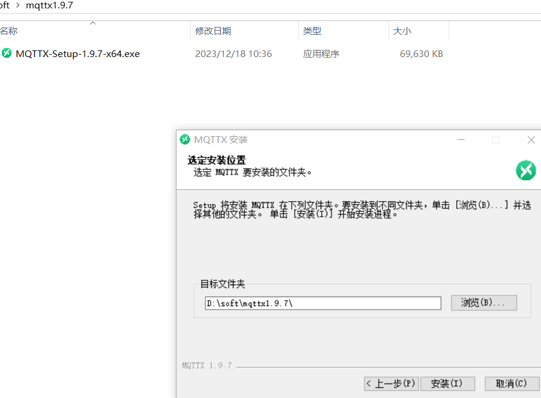Click the MQTTX 安装 window title text
This screenshot has height=398, width=541.
(x=221, y=140)
